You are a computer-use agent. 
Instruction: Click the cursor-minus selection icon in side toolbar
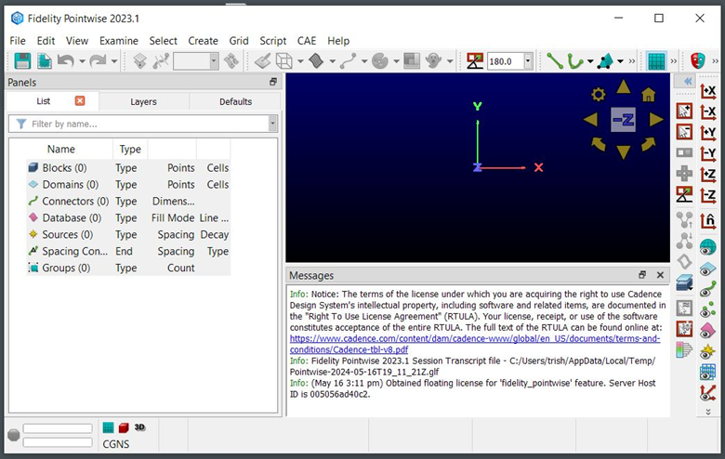click(684, 132)
